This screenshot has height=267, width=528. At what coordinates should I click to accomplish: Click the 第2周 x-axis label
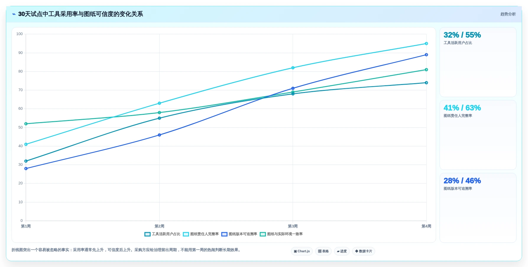tap(159, 226)
